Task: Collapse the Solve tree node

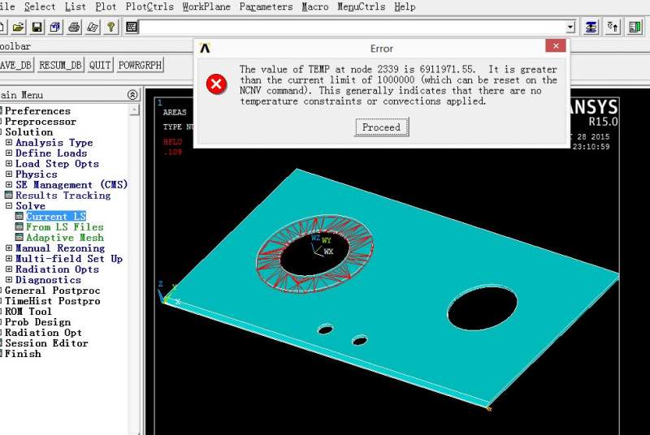Action: 9,205
